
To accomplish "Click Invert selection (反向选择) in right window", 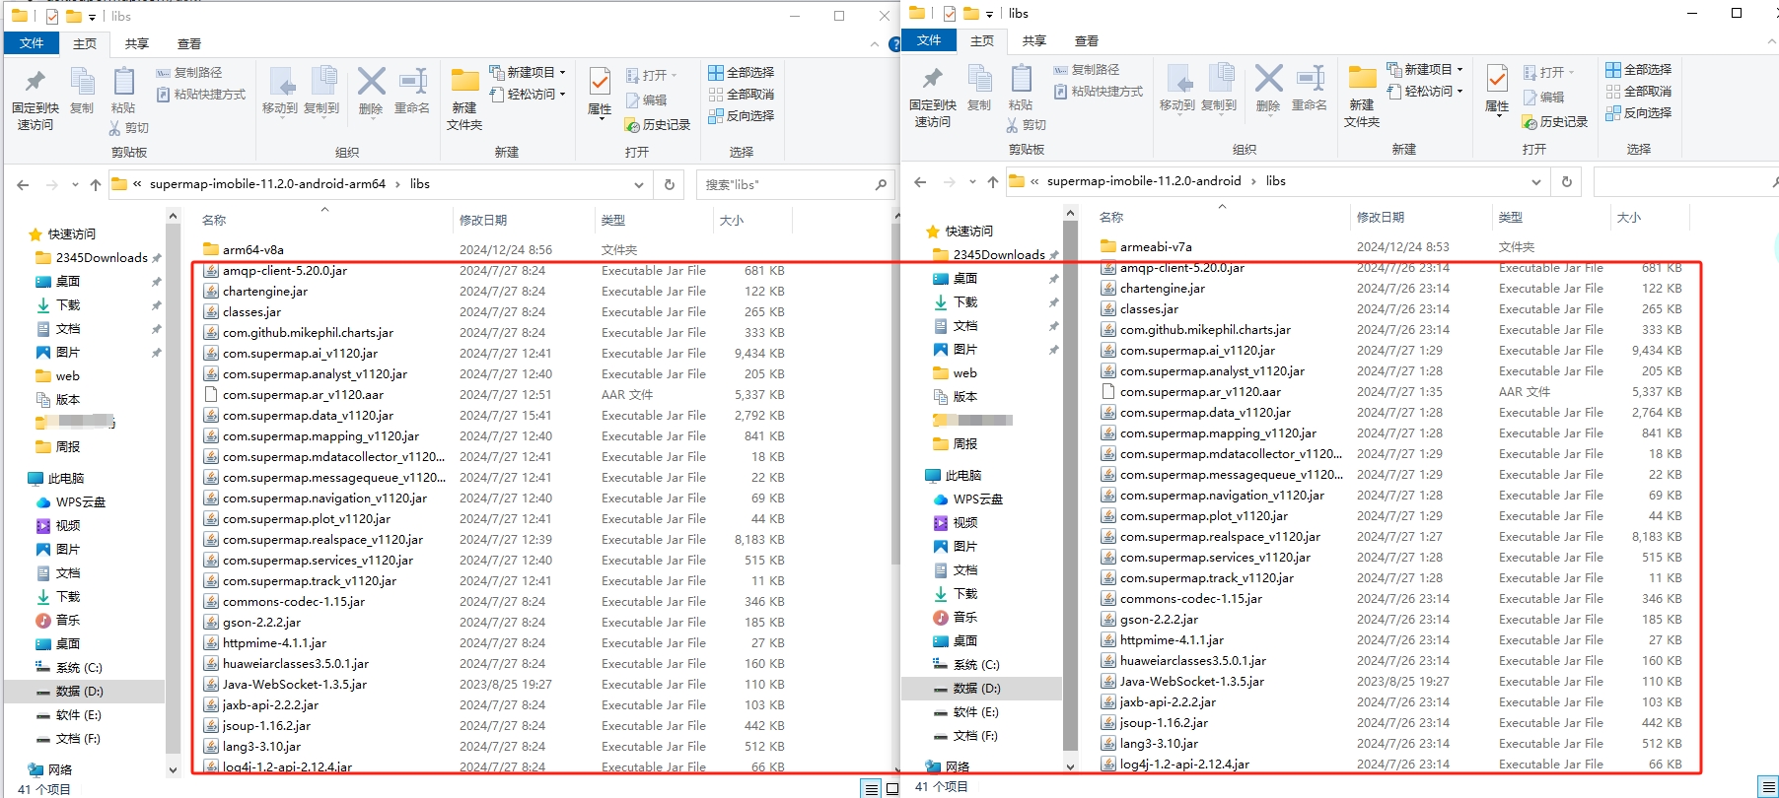I will 1639,113.
